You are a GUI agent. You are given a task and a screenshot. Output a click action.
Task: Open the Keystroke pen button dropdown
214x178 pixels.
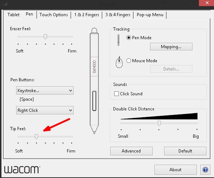(x=45, y=90)
